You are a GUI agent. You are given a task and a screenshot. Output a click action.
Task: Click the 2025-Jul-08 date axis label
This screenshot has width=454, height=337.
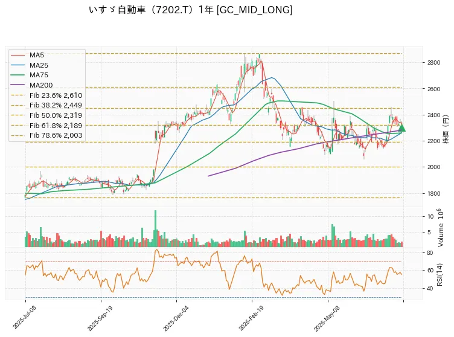coord(24,318)
